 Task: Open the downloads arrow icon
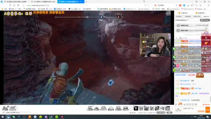[188, 5]
